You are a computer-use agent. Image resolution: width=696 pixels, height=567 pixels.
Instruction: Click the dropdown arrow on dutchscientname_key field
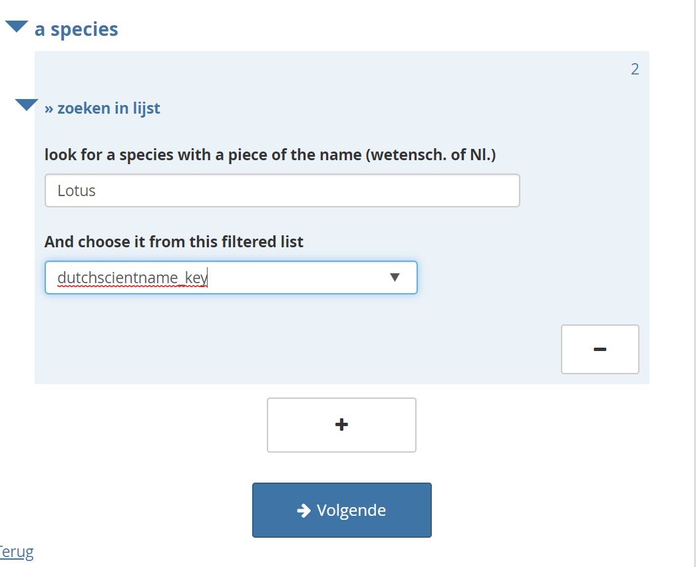(x=395, y=277)
